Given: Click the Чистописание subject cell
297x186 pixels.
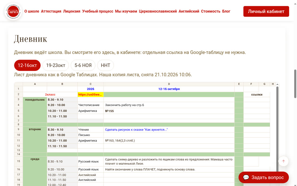Looking at the screenshot, I should pyautogui.click(x=90, y=105).
